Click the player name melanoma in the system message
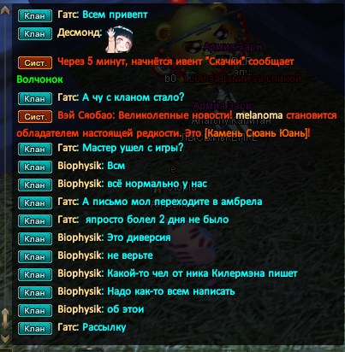The image size is (345, 352). (x=259, y=115)
